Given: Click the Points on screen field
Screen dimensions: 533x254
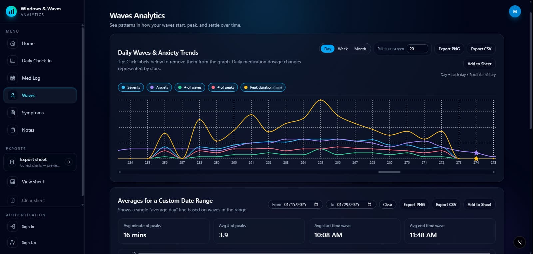Looking at the screenshot, I should (417, 49).
